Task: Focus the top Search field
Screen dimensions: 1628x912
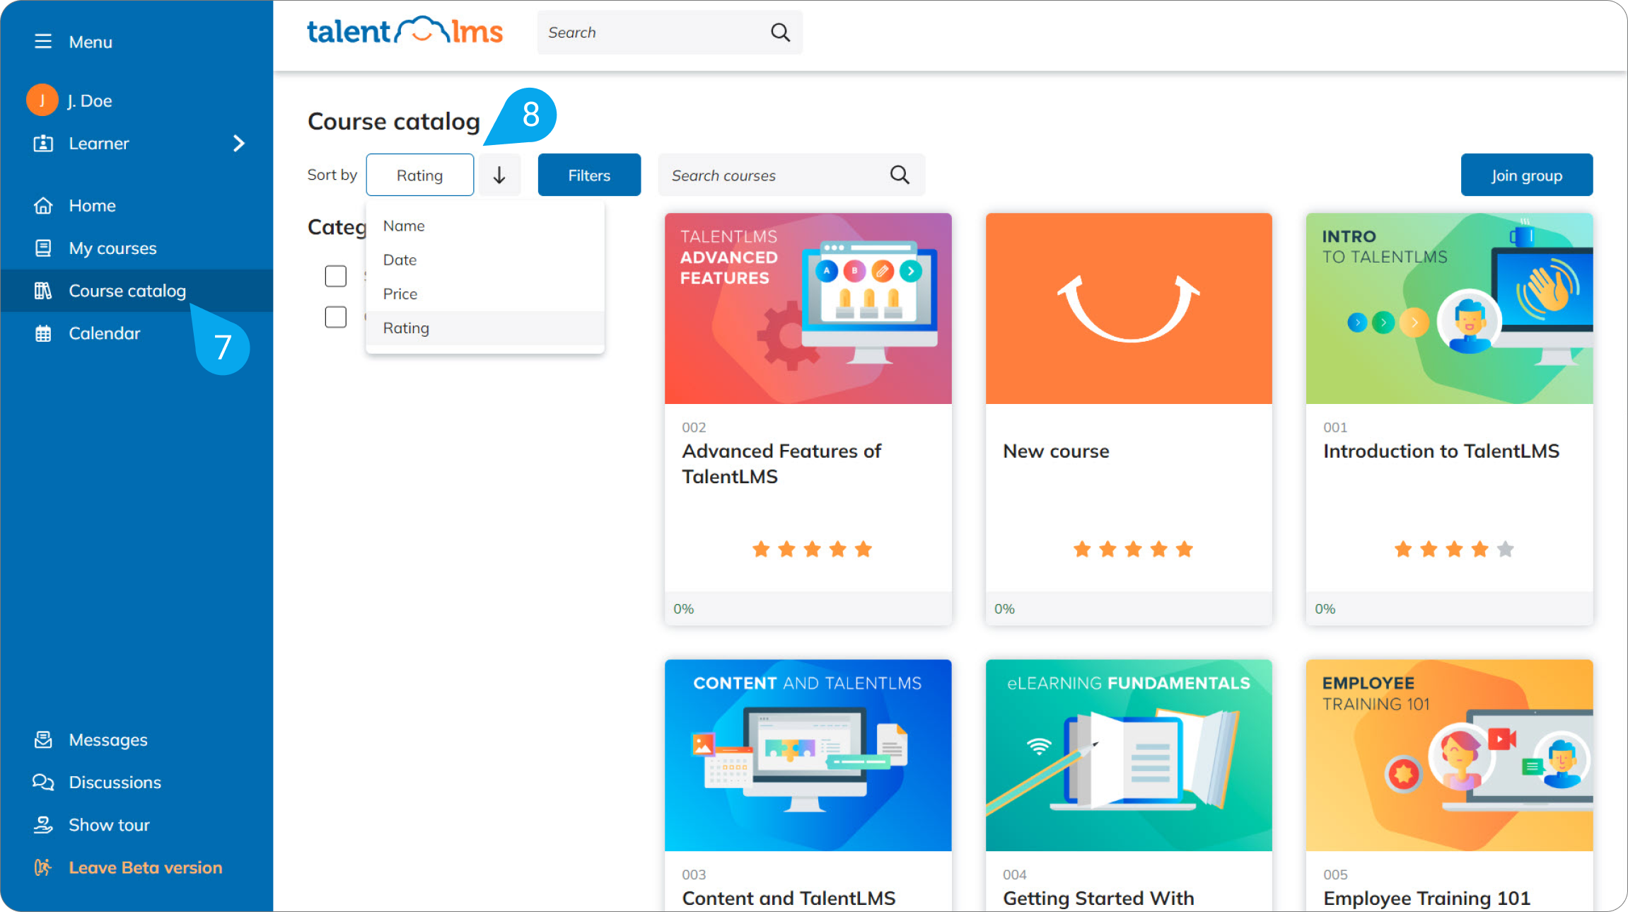Action: 670,32
